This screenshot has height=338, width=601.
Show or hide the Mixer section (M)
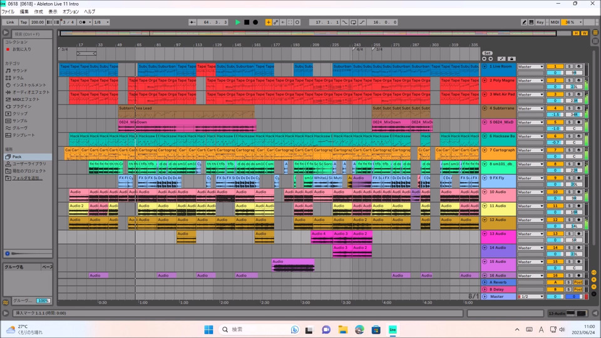pyautogui.click(x=593, y=287)
